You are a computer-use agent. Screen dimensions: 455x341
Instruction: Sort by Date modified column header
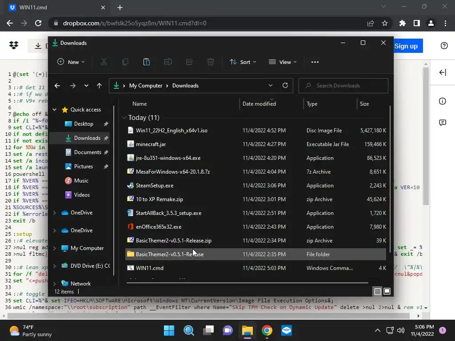(259, 104)
